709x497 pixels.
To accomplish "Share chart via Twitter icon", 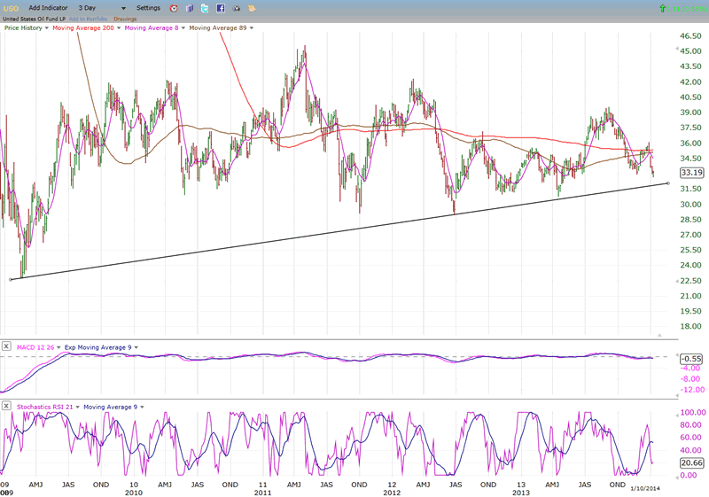I will point(204,8).
